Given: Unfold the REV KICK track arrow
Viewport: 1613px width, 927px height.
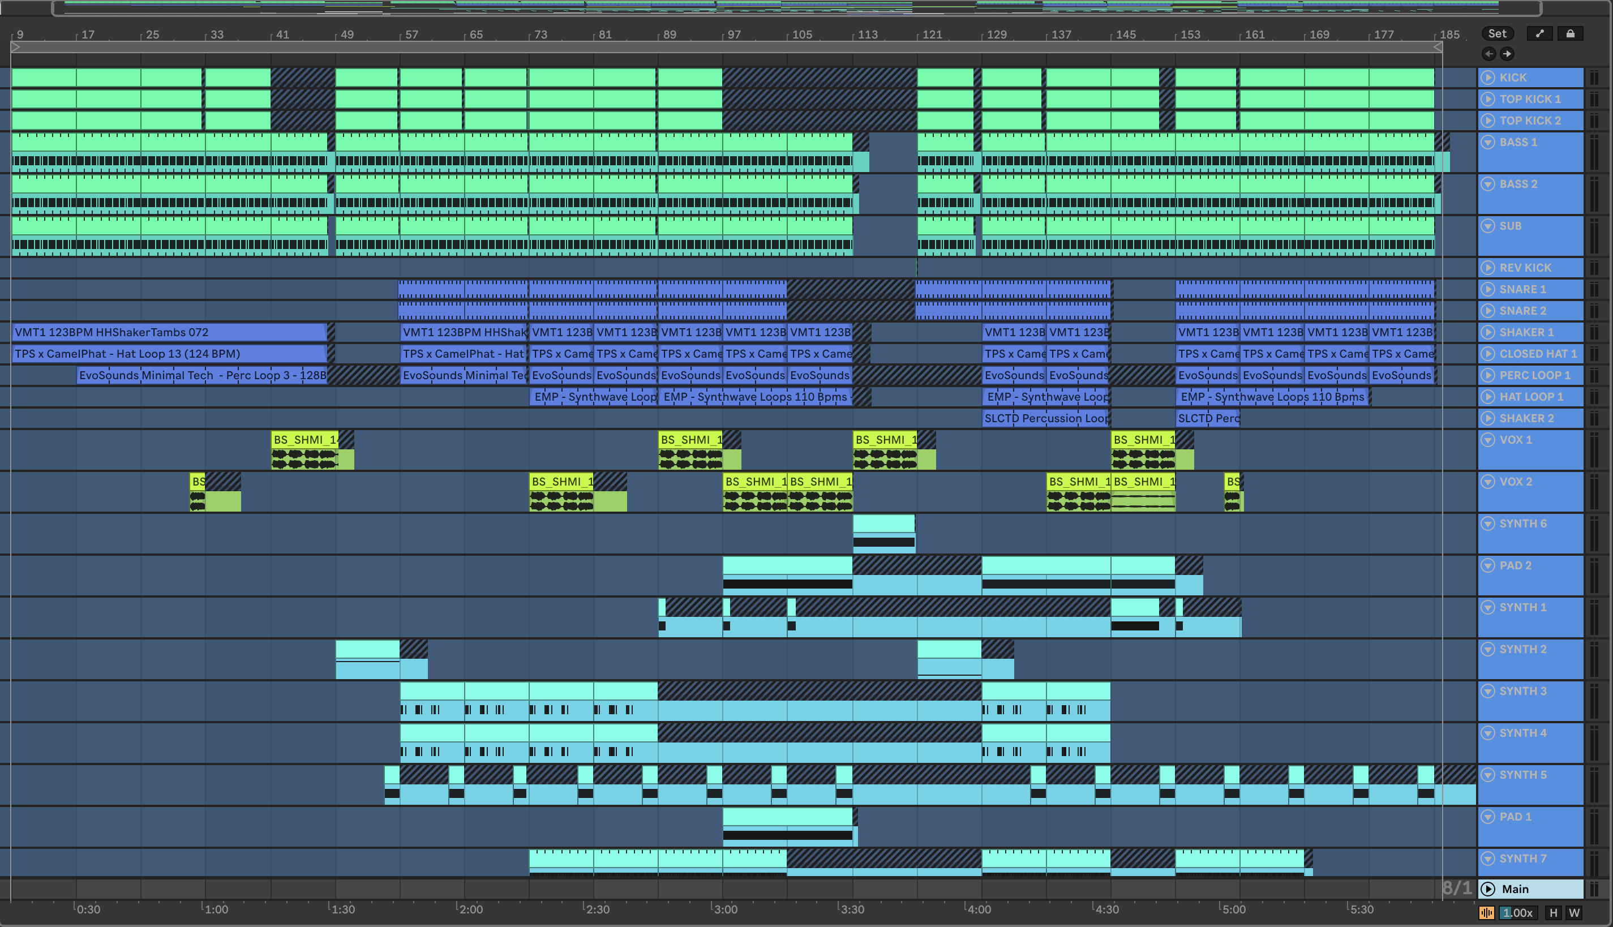Looking at the screenshot, I should coord(1487,268).
